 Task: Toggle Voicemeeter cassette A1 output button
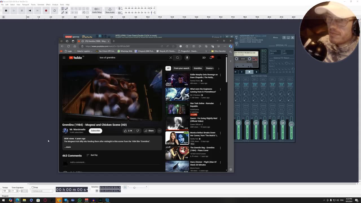[264, 51]
